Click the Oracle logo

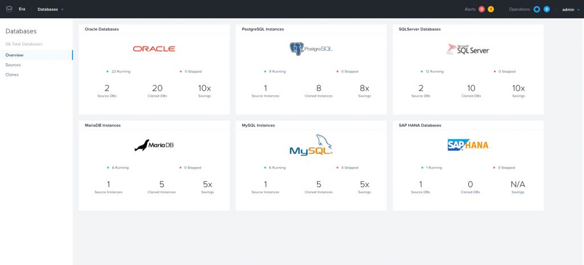pos(154,49)
